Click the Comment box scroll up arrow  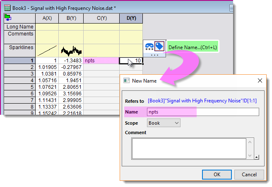pyautogui.click(x=250, y=142)
